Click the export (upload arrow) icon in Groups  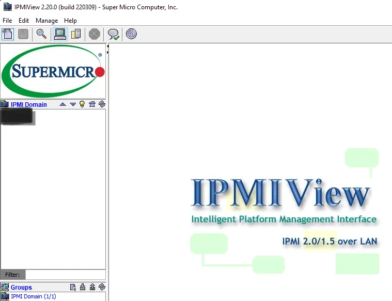coord(92,287)
